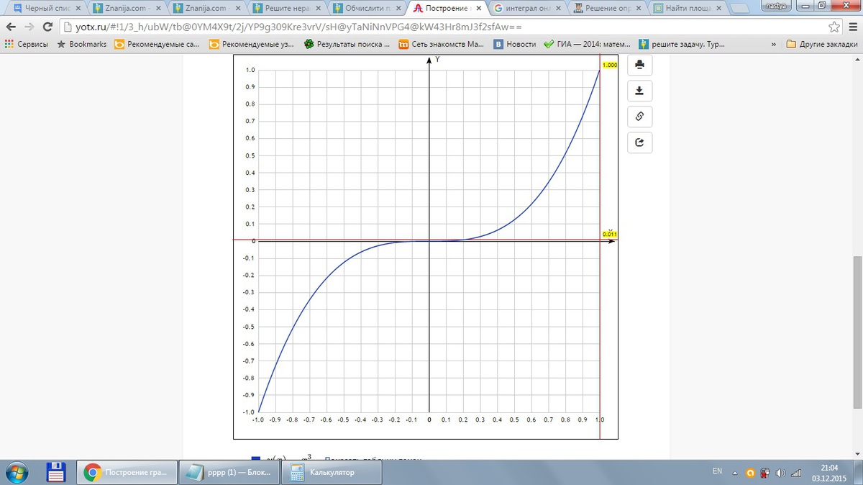The height and width of the screenshot is (485, 863).
Task: Show hidden bookmarks via the chevron
Action: pyautogui.click(x=773, y=44)
